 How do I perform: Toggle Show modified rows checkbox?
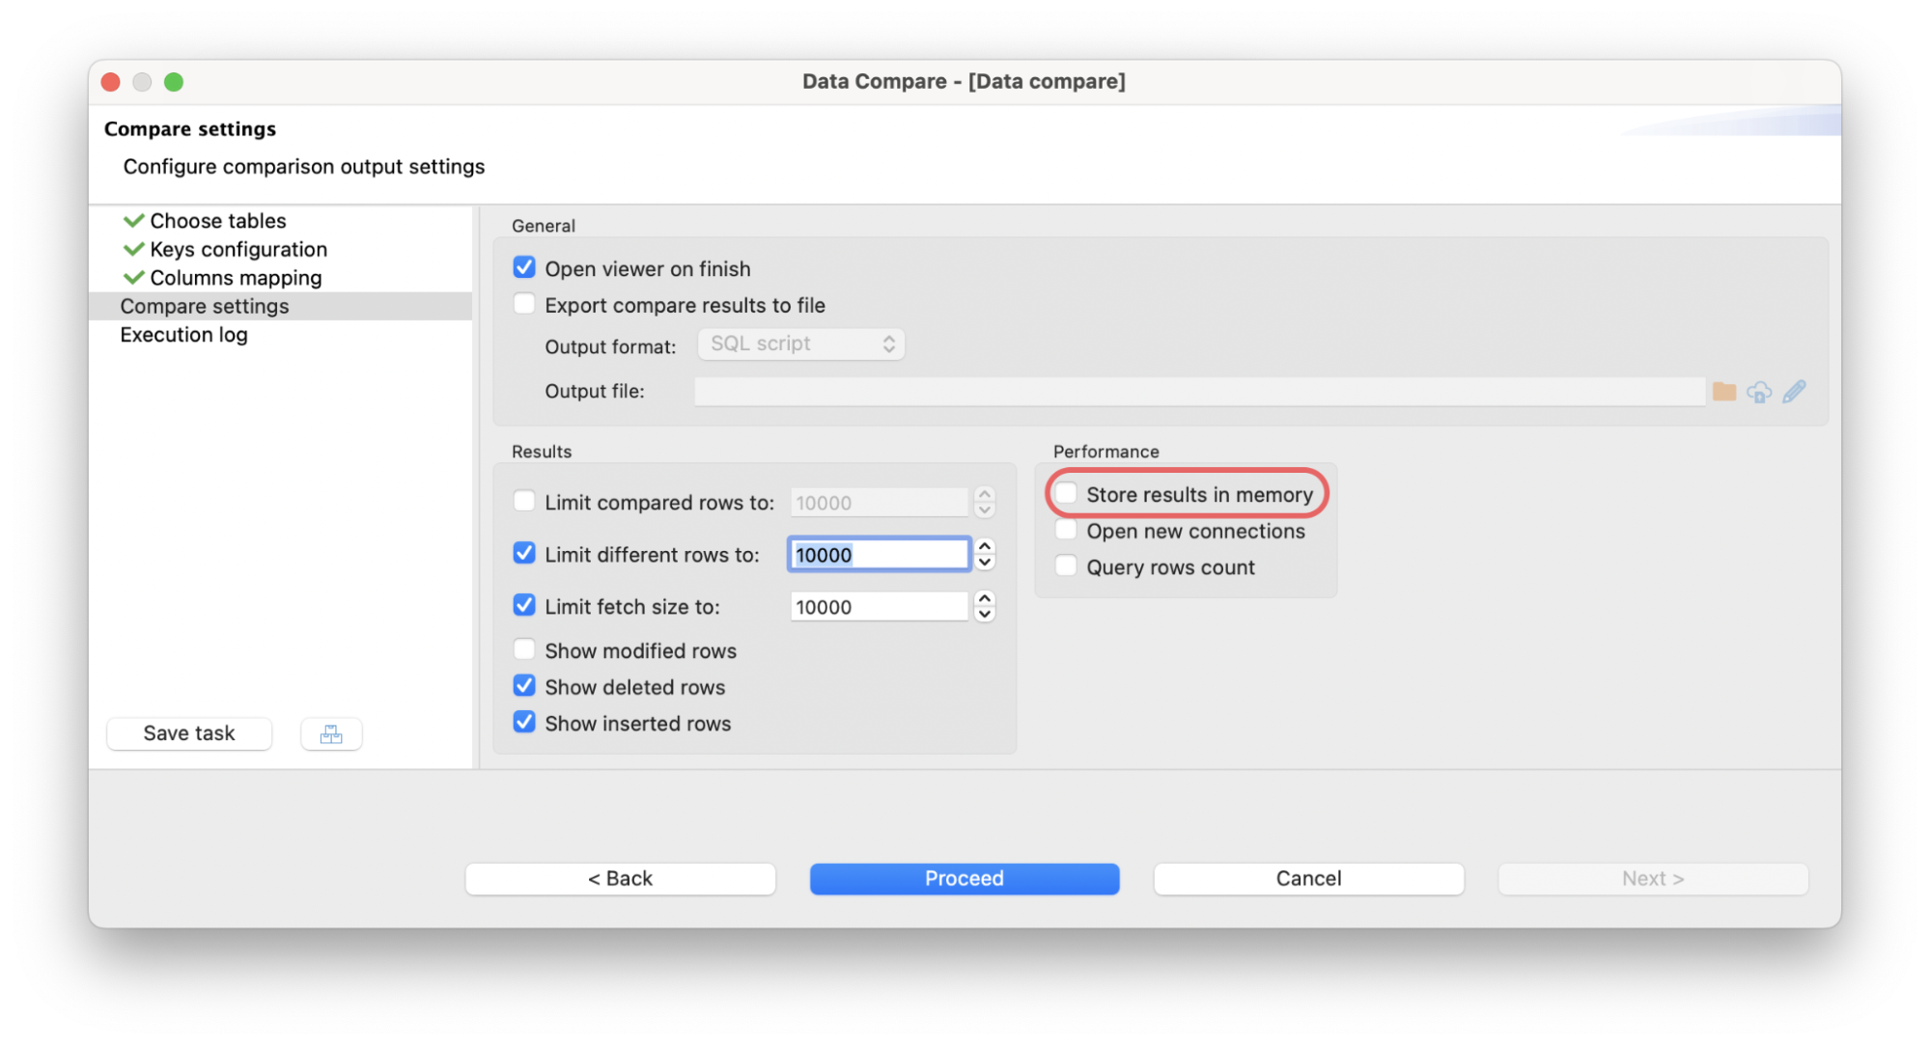524,649
